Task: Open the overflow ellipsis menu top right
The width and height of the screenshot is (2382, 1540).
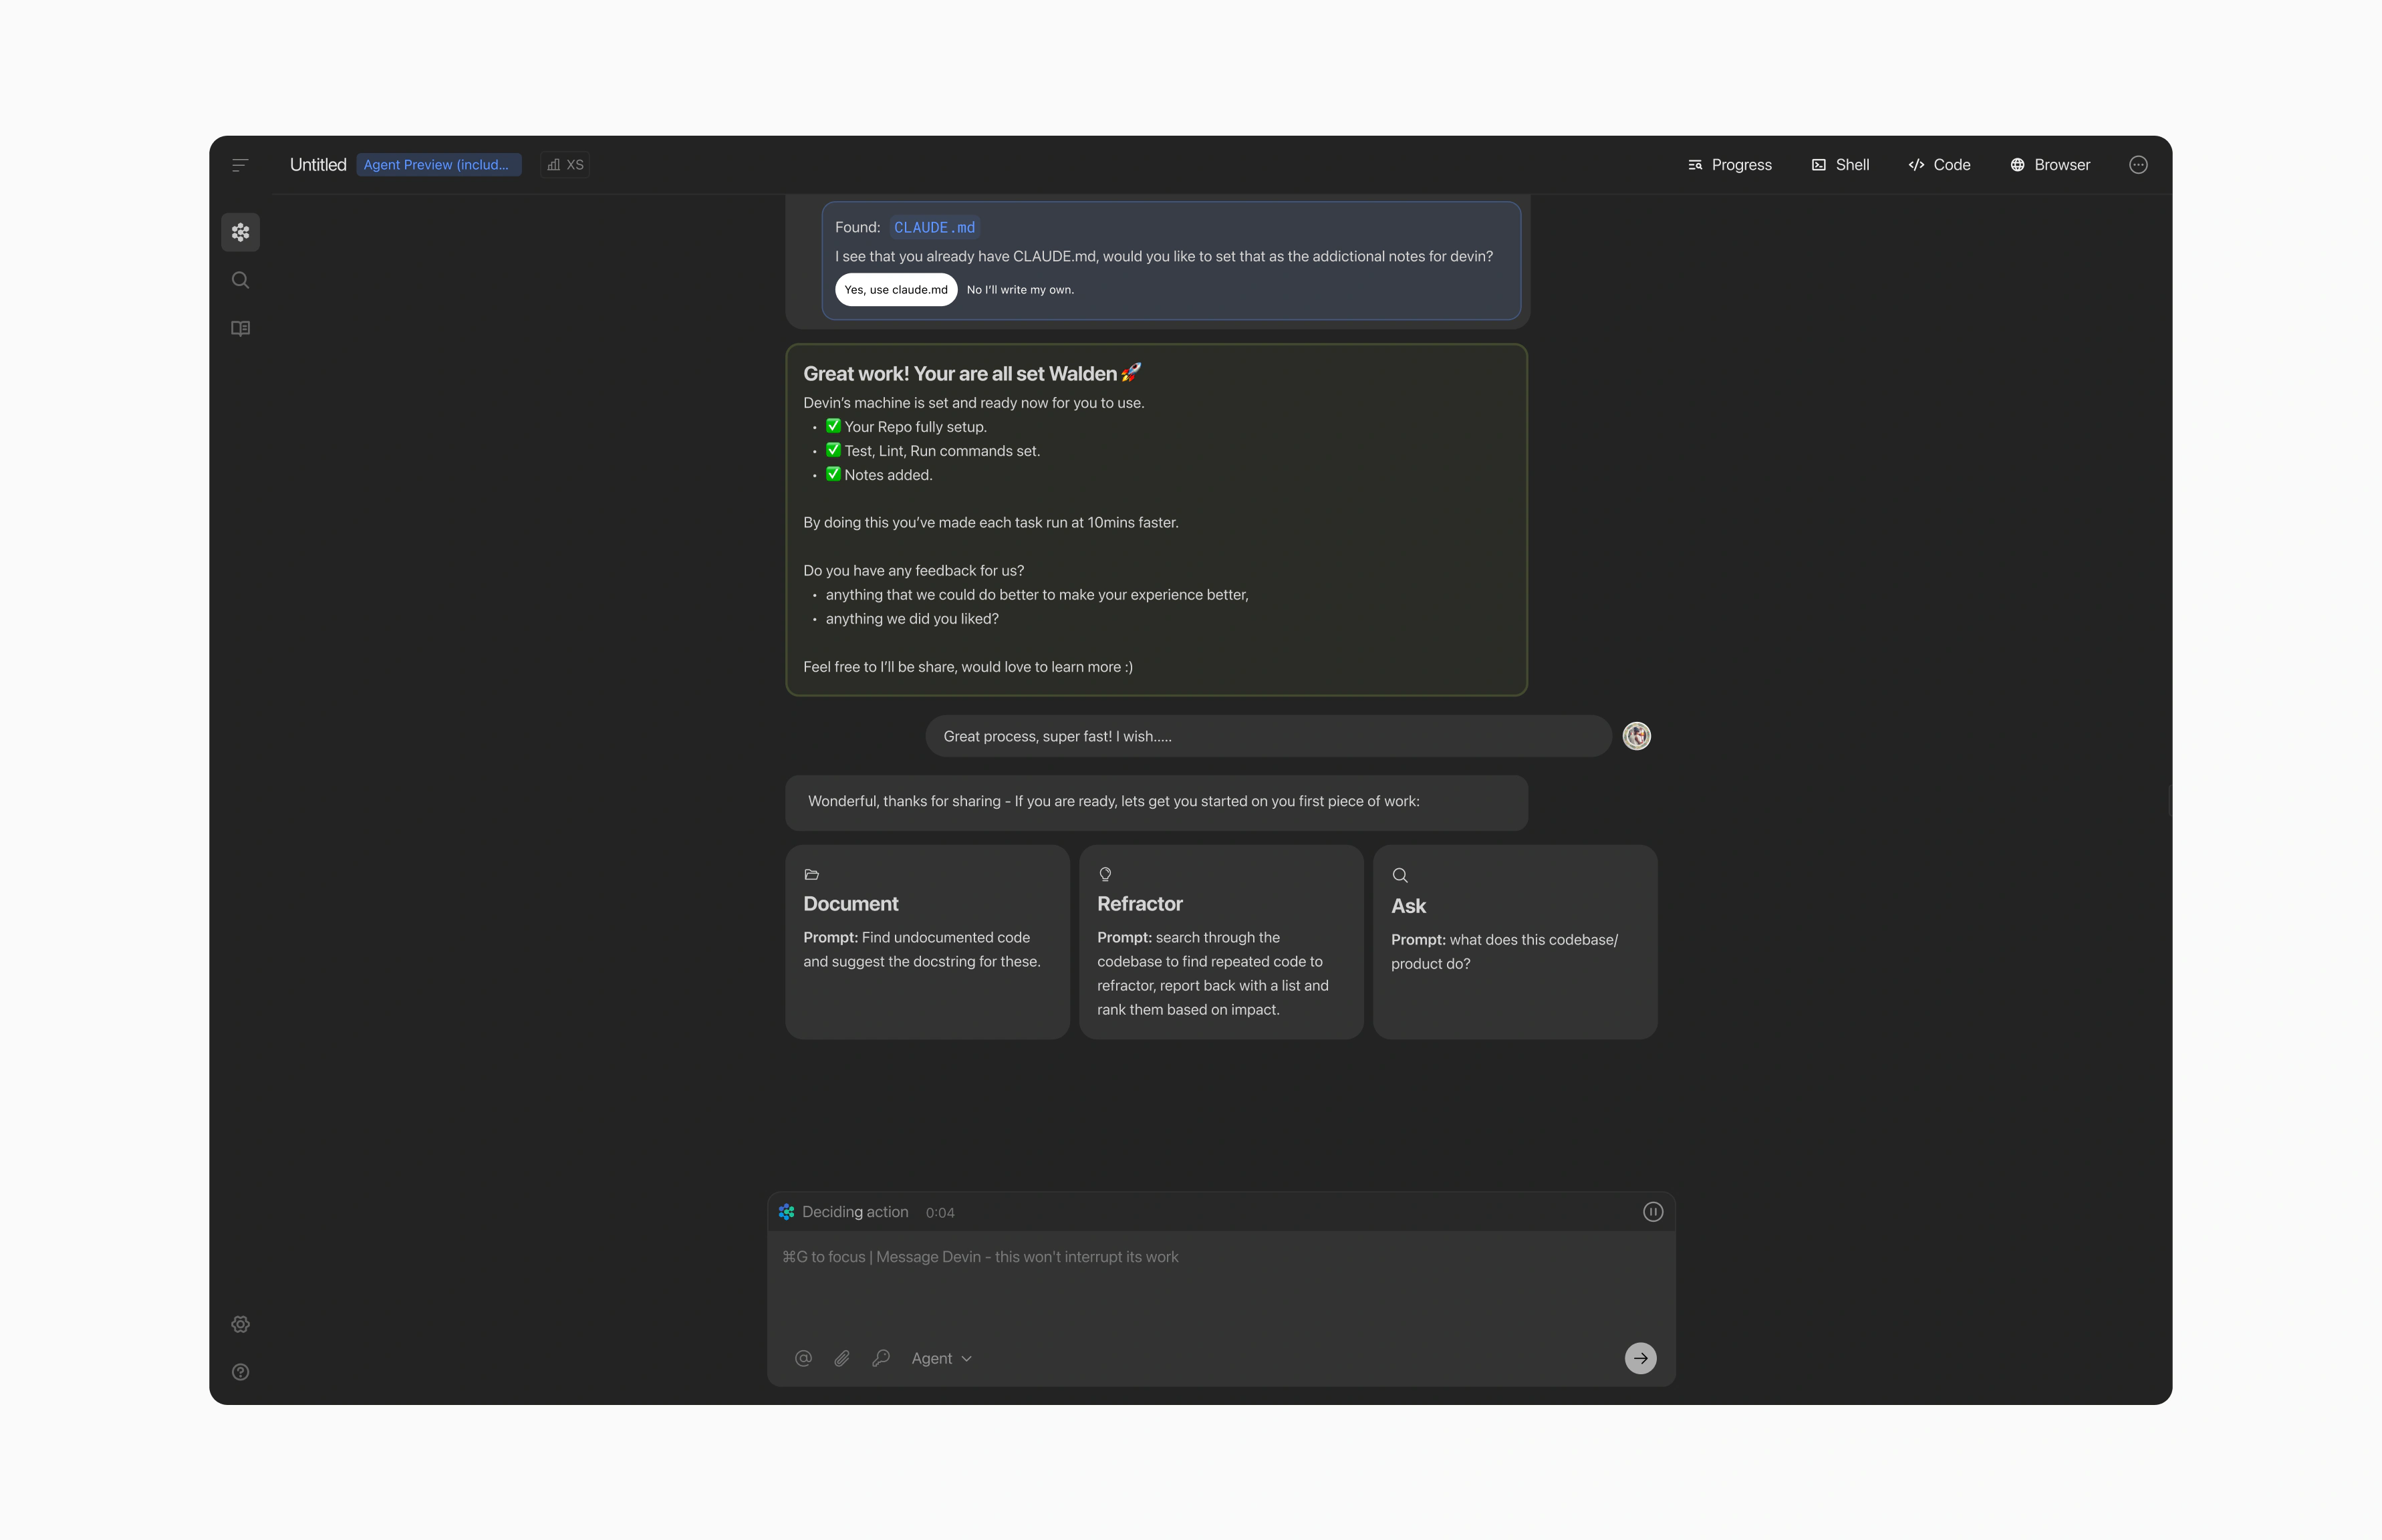Action: point(2138,164)
